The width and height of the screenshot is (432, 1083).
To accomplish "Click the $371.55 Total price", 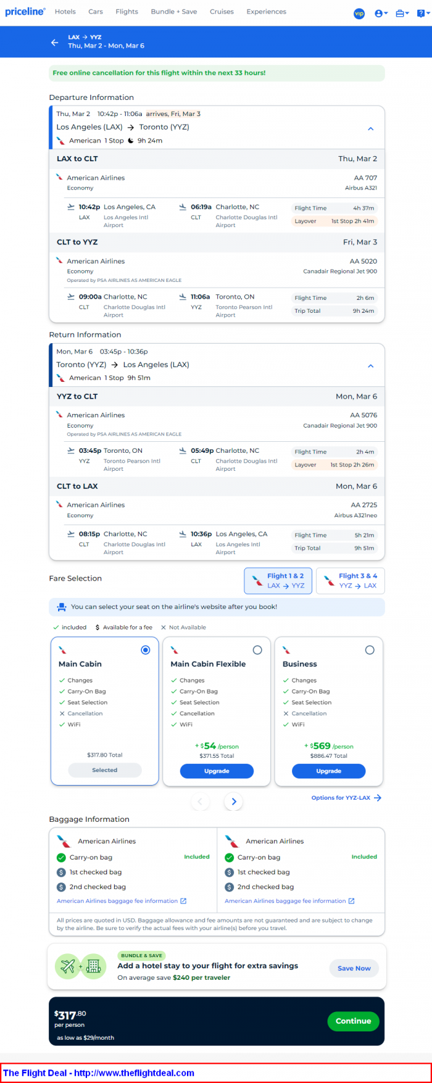I will pos(217,756).
